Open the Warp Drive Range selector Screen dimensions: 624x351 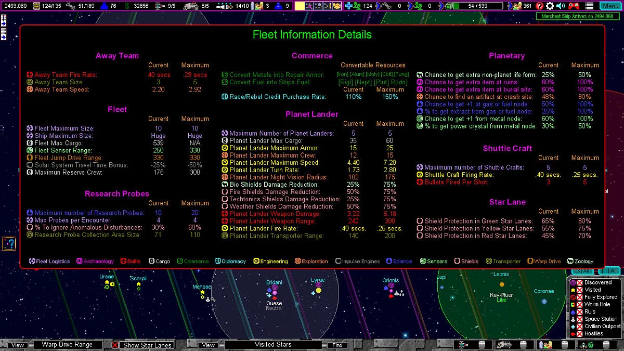tap(68, 345)
